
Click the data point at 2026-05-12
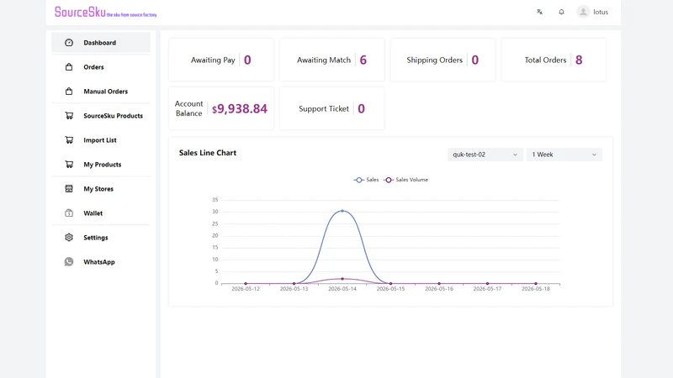(x=246, y=283)
